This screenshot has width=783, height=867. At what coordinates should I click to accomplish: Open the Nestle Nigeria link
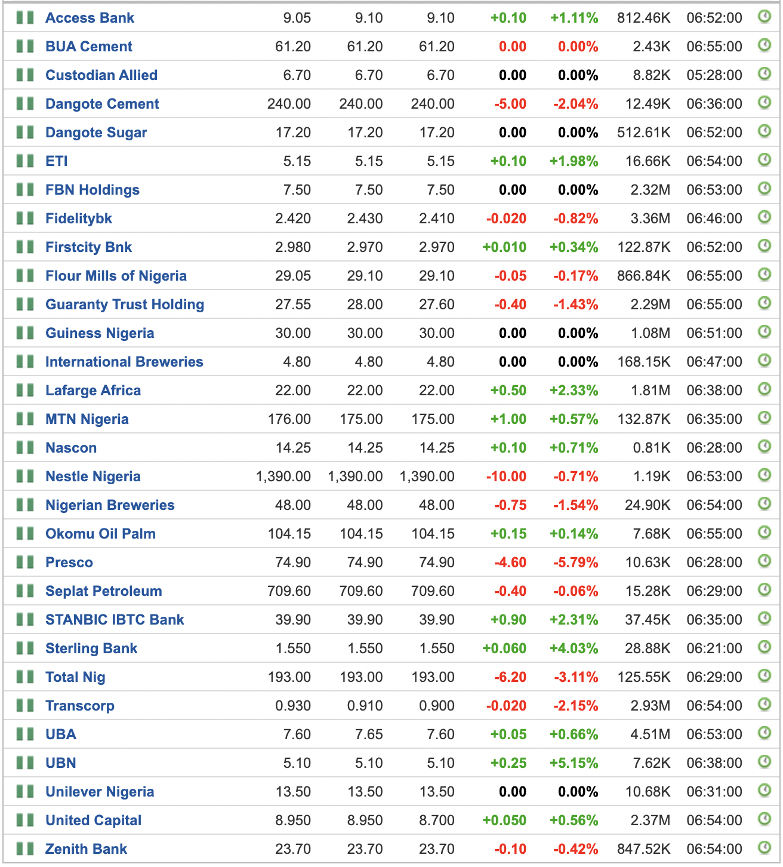pos(93,476)
